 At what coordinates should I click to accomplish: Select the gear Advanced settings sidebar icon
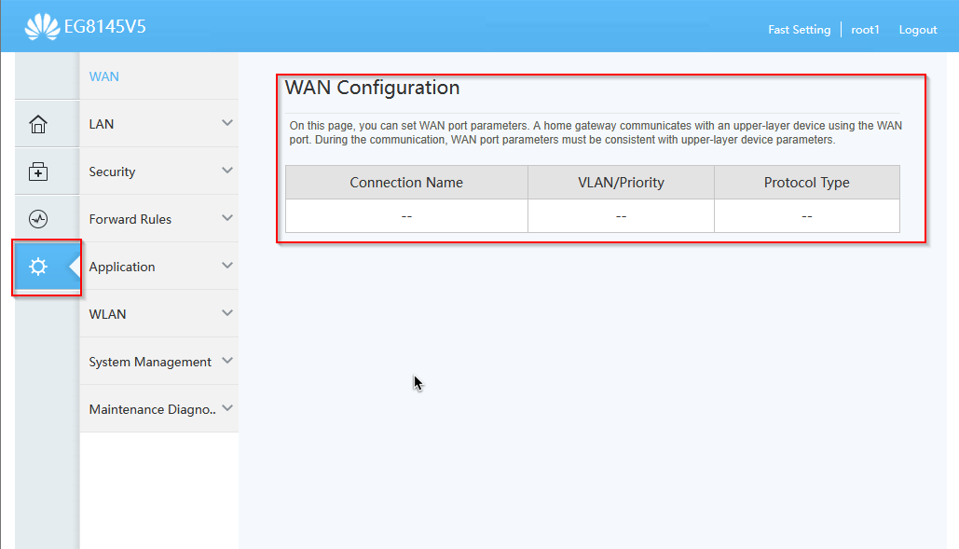(38, 267)
